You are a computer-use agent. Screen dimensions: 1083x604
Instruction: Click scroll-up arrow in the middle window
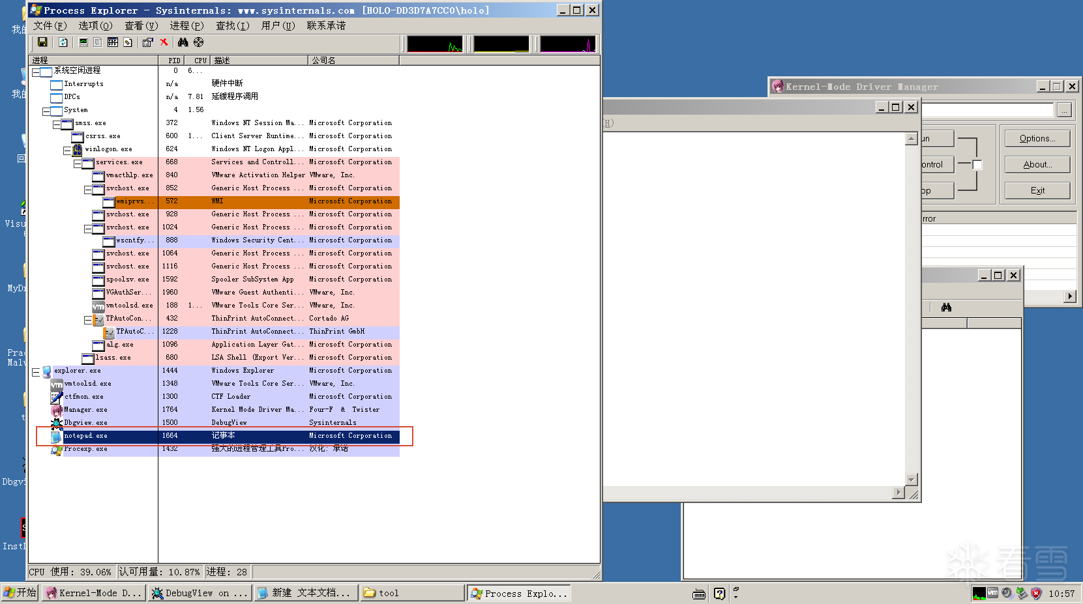click(912, 139)
